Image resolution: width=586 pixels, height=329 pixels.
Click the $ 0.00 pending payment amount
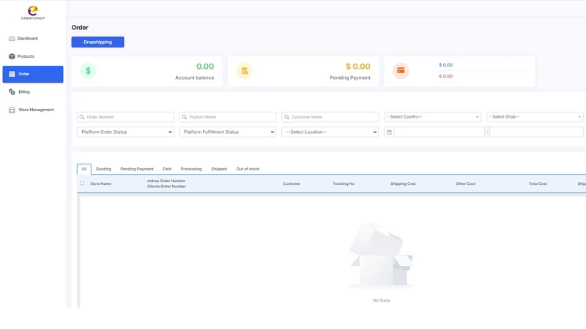pos(358,67)
